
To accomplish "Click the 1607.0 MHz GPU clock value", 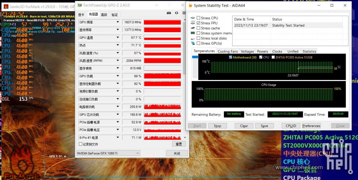I will [132, 22].
